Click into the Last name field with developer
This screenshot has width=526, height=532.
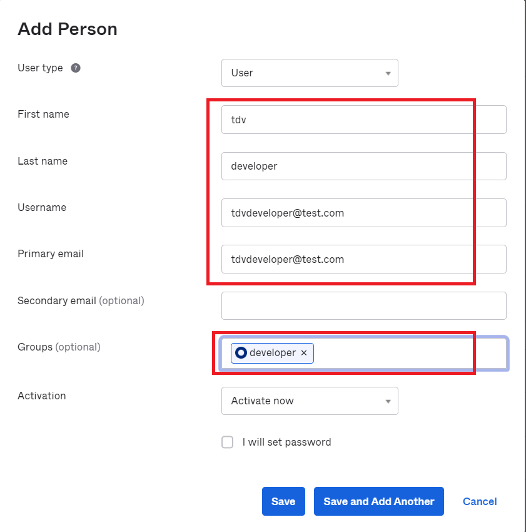[364, 166]
